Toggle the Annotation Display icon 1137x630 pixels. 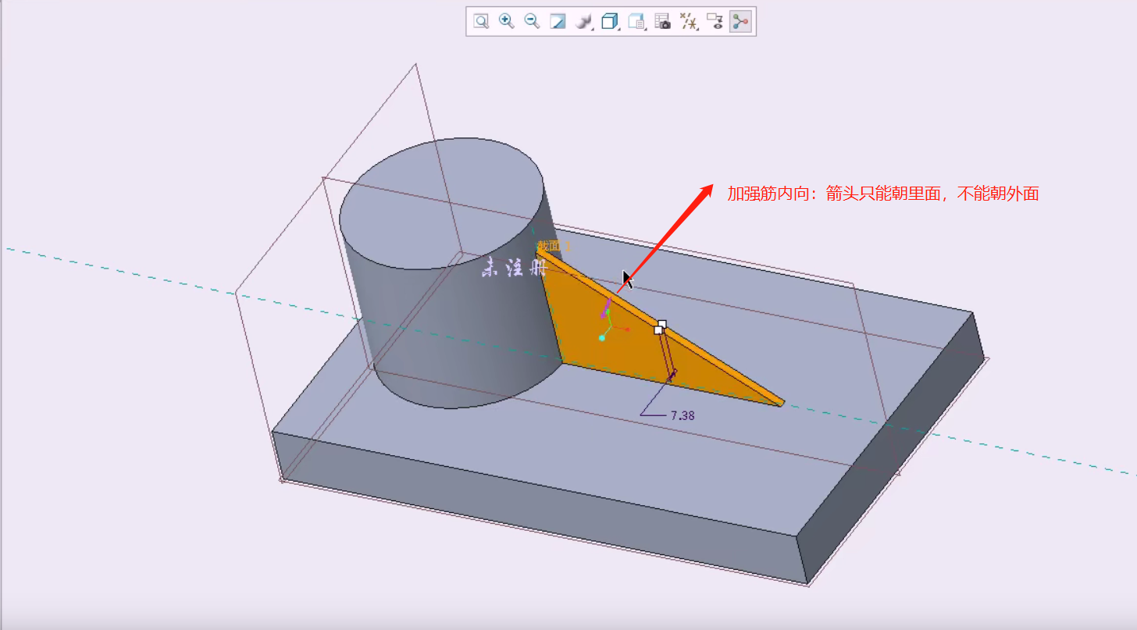coord(715,21)
